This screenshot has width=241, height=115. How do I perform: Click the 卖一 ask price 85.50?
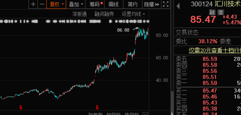pyautogui.click(x=210, y=83)
